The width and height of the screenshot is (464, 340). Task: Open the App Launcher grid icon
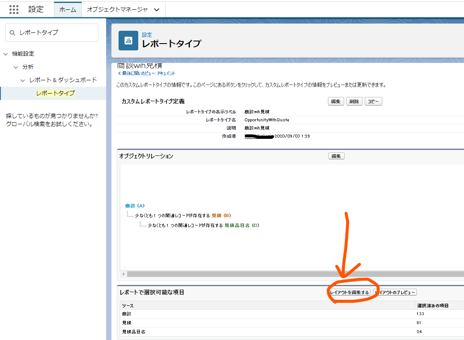[14, 9]
